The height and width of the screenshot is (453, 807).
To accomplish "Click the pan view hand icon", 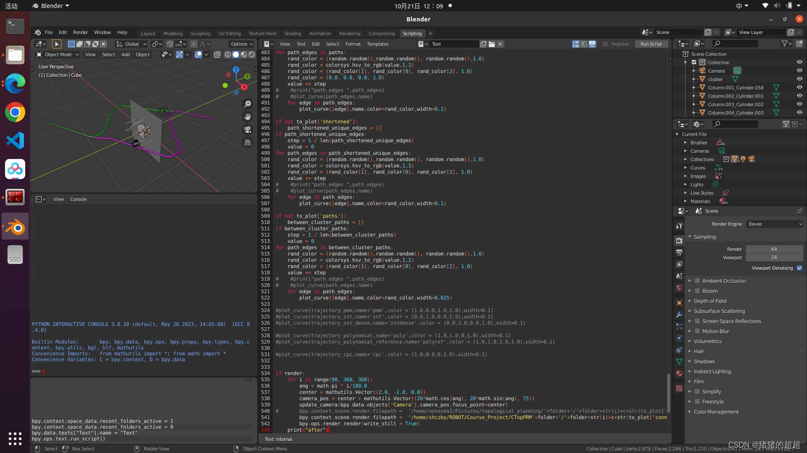I will (248, 117).
